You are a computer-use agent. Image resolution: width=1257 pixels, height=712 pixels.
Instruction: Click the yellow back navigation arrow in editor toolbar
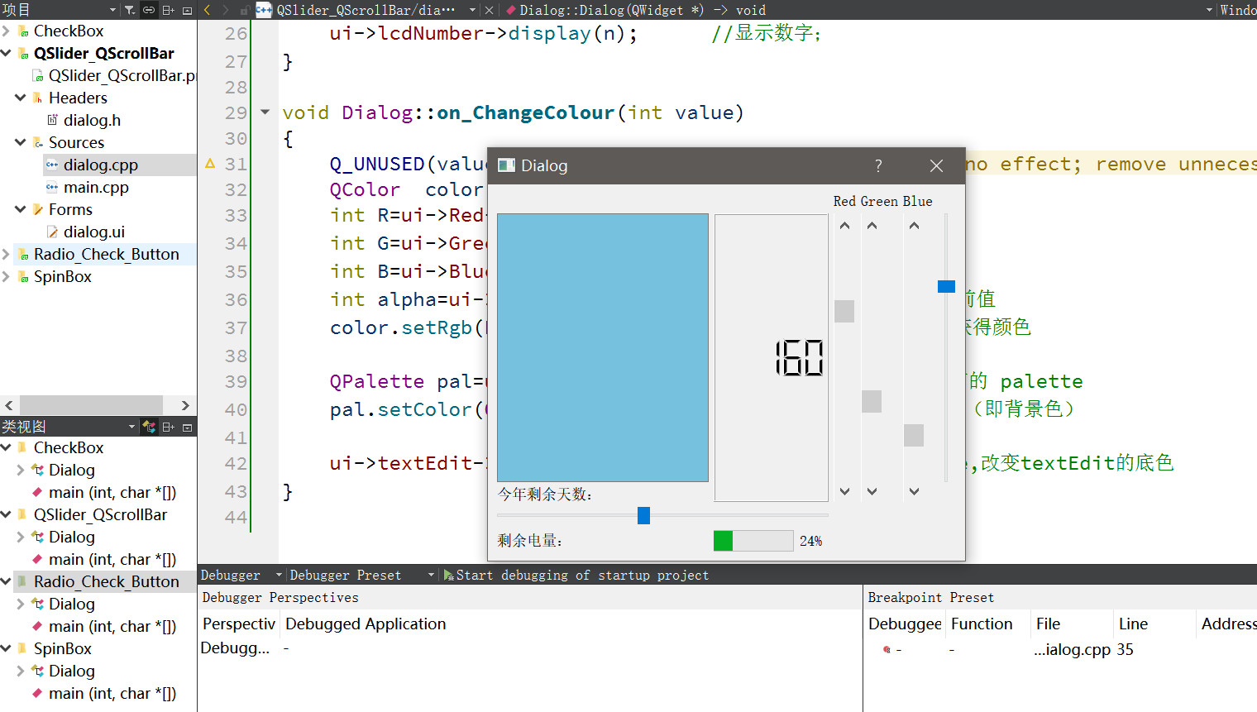(207, 10)
